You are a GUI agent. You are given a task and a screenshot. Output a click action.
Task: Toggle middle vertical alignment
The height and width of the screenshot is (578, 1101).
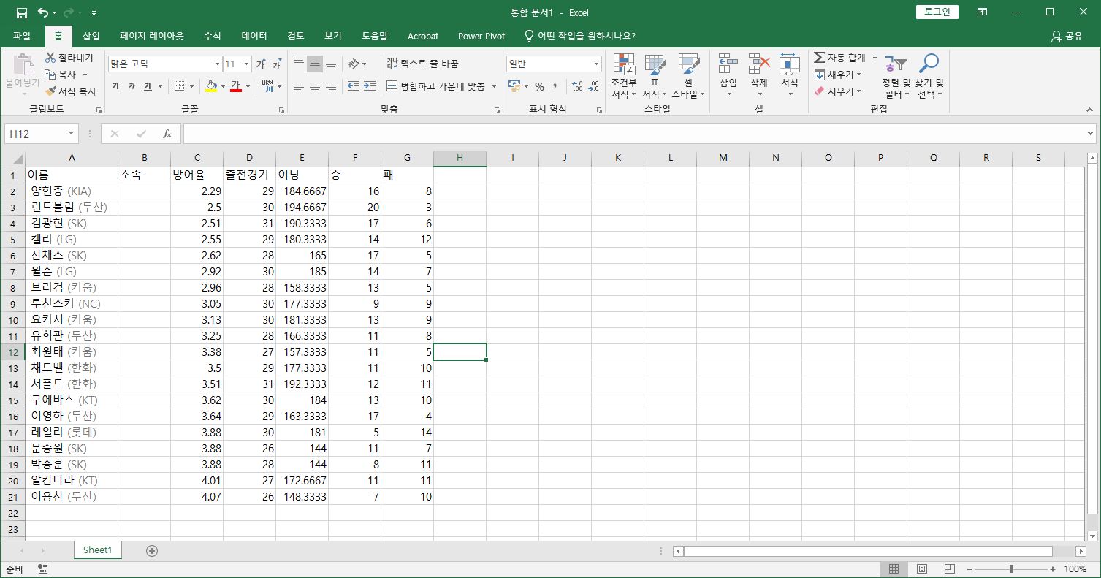coord(315,64)
